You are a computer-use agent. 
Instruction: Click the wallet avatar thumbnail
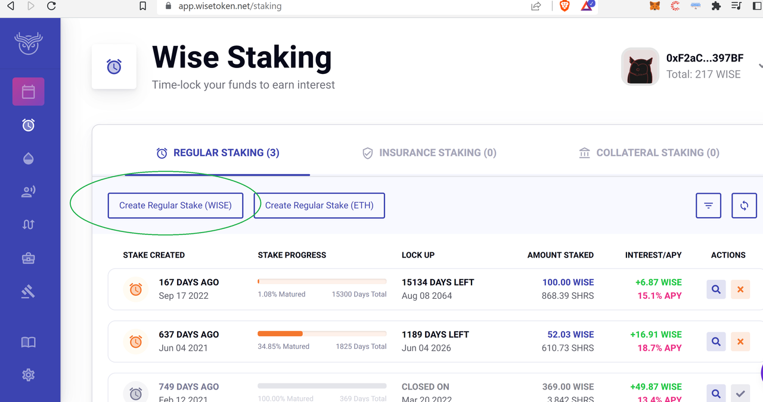pos(640,67)
